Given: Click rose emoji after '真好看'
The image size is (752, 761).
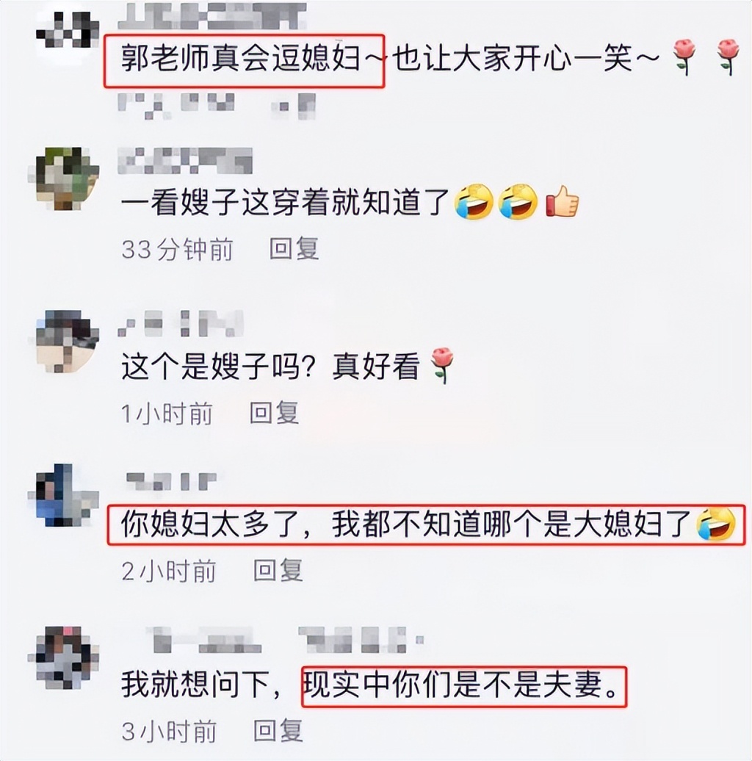Looking at the screenshot, I should coord(443,365).
